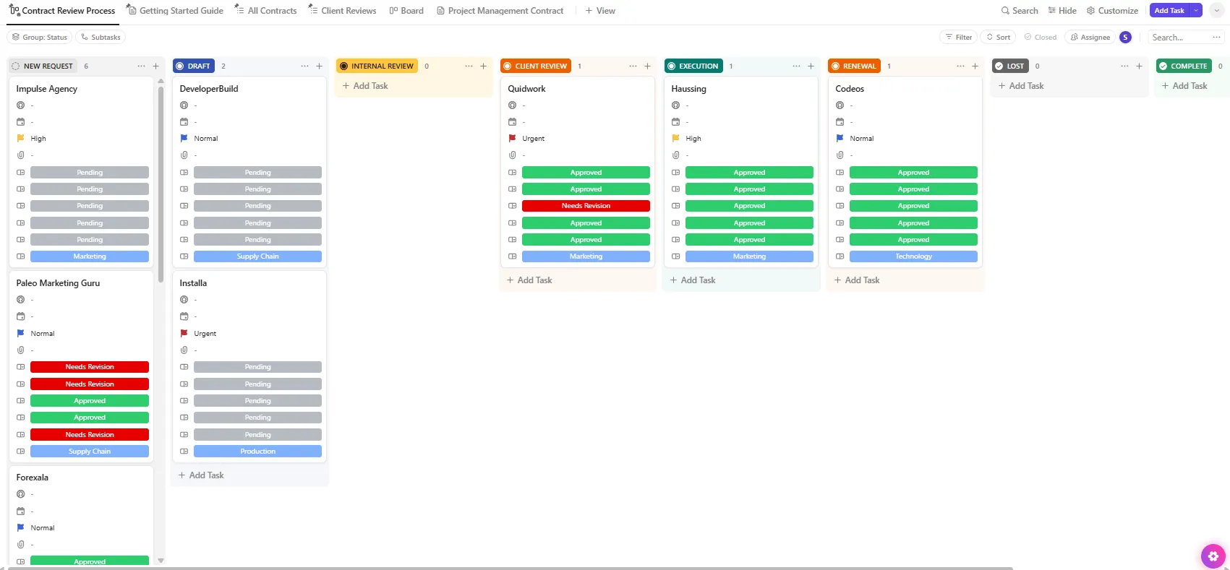Open the Add Task dropdown arrow
Screen dimensions: 1230x570
coord(1196,10)
